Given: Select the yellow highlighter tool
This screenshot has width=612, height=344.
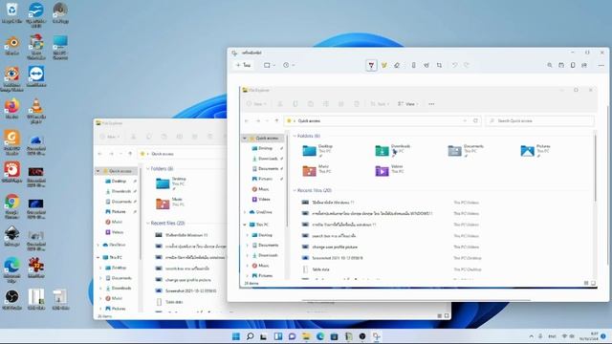Looking at the screenshot, I should (384, 65).
